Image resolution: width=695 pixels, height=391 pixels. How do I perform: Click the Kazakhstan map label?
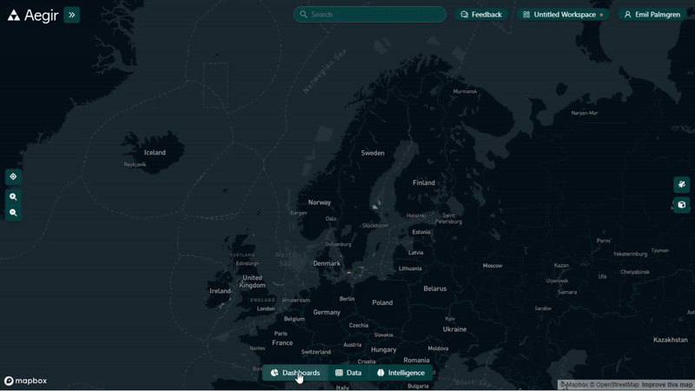(670, 340)
